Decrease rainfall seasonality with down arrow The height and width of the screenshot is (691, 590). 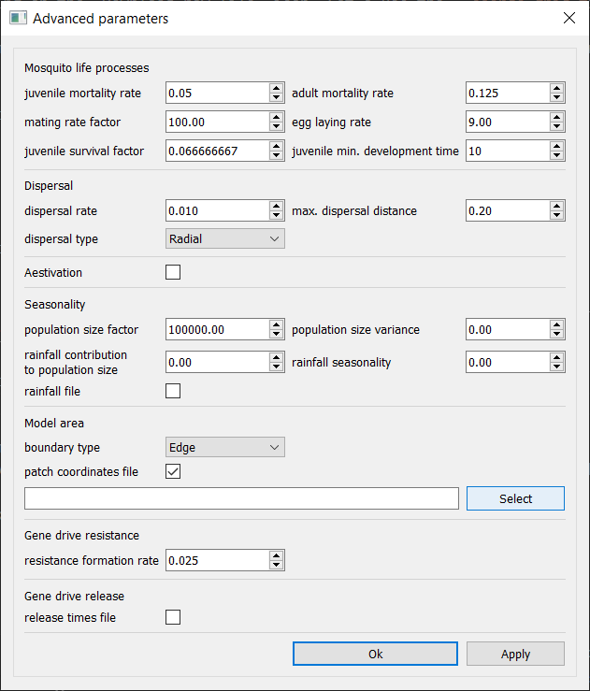(x=557, y=367)
